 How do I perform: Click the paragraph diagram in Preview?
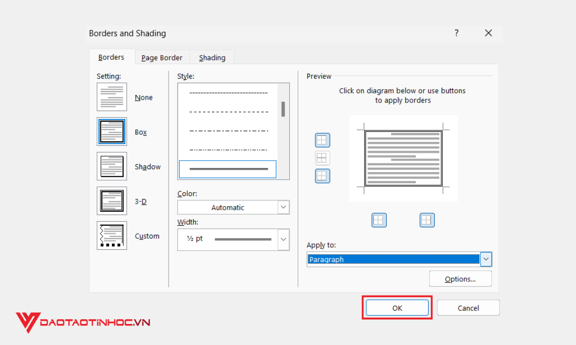pos(403,158)
